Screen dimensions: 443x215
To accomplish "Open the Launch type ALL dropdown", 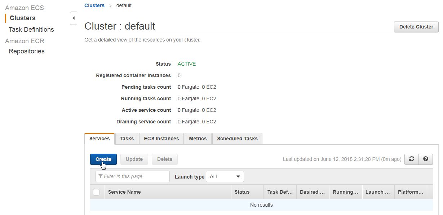I will pyautogui.click(x=225, y=176).
